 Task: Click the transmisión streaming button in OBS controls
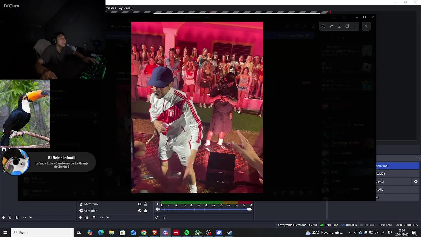point(398,166)
